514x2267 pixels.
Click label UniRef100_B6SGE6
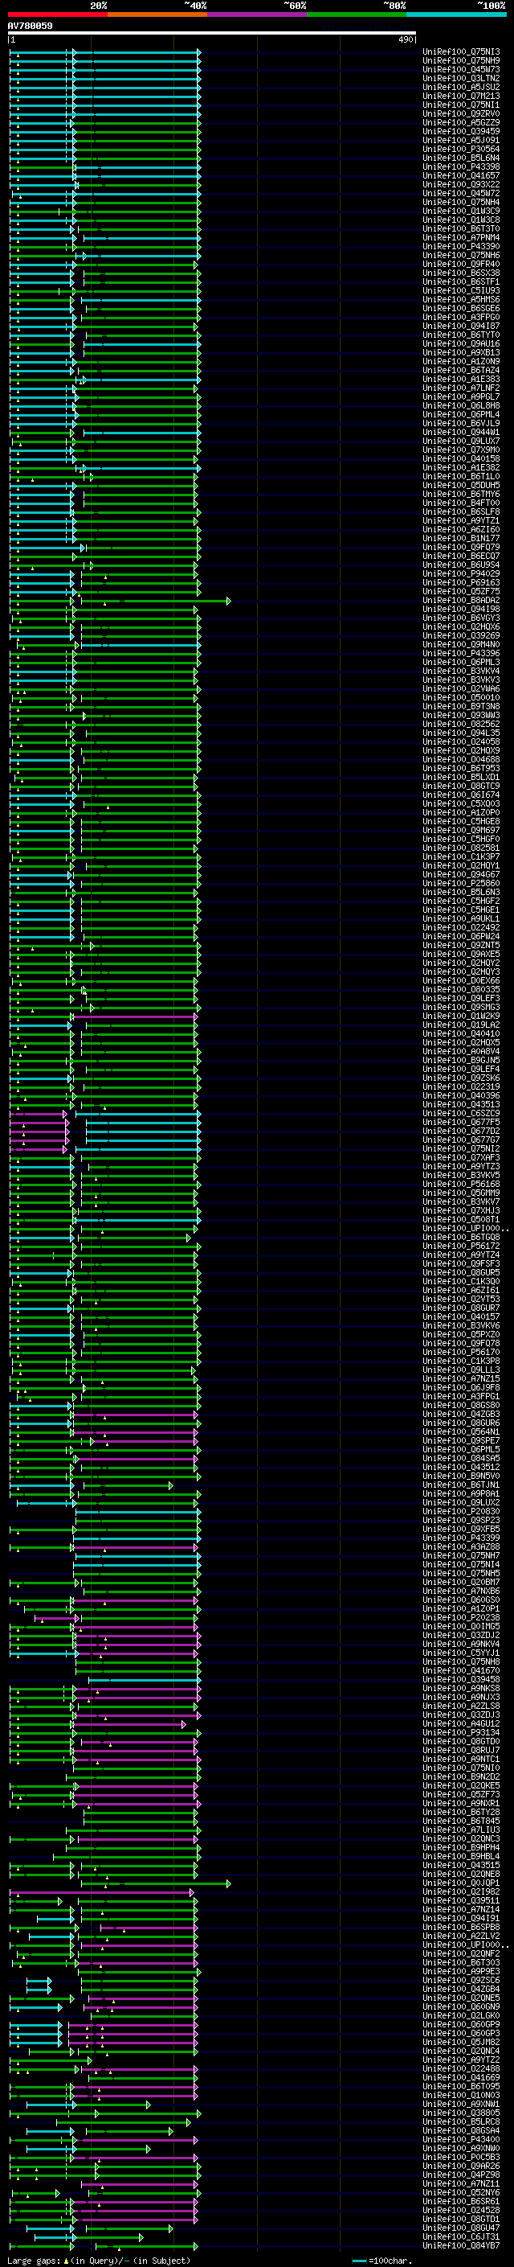(x=461, y=308)
